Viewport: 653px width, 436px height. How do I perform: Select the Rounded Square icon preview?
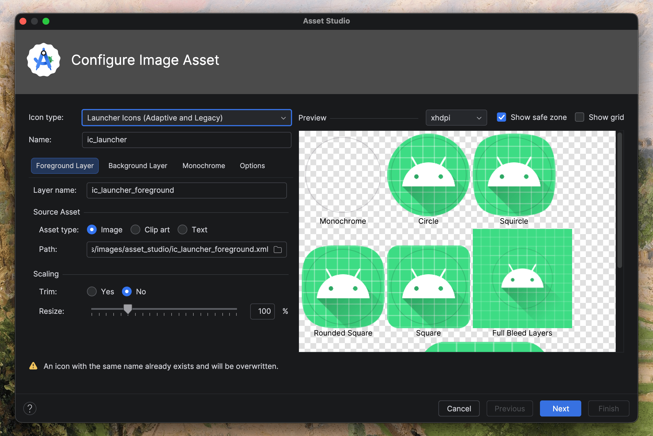tap(343, 287)
